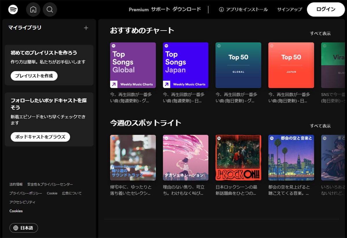Open ダウンロード menu link
Viewport: 347px width, 238px height.
click(187, 9)
